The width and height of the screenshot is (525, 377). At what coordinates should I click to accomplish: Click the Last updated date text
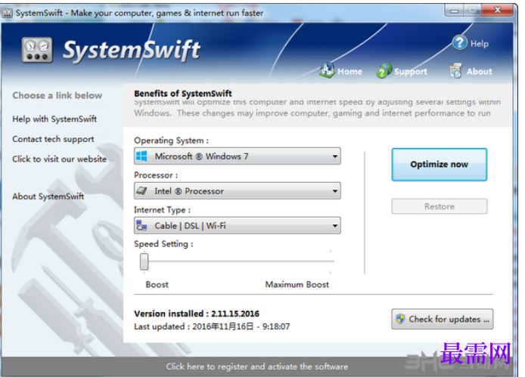(212, 326)
